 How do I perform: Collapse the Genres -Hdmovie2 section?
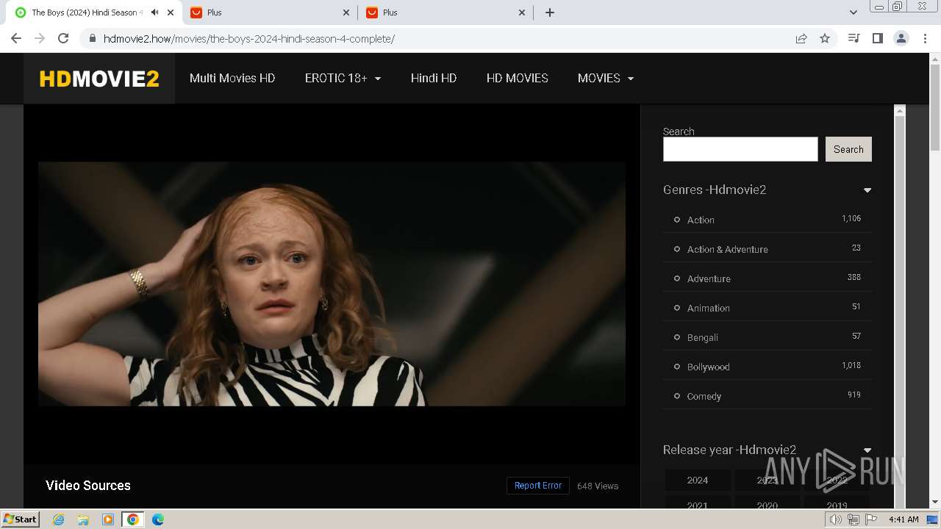867,190
